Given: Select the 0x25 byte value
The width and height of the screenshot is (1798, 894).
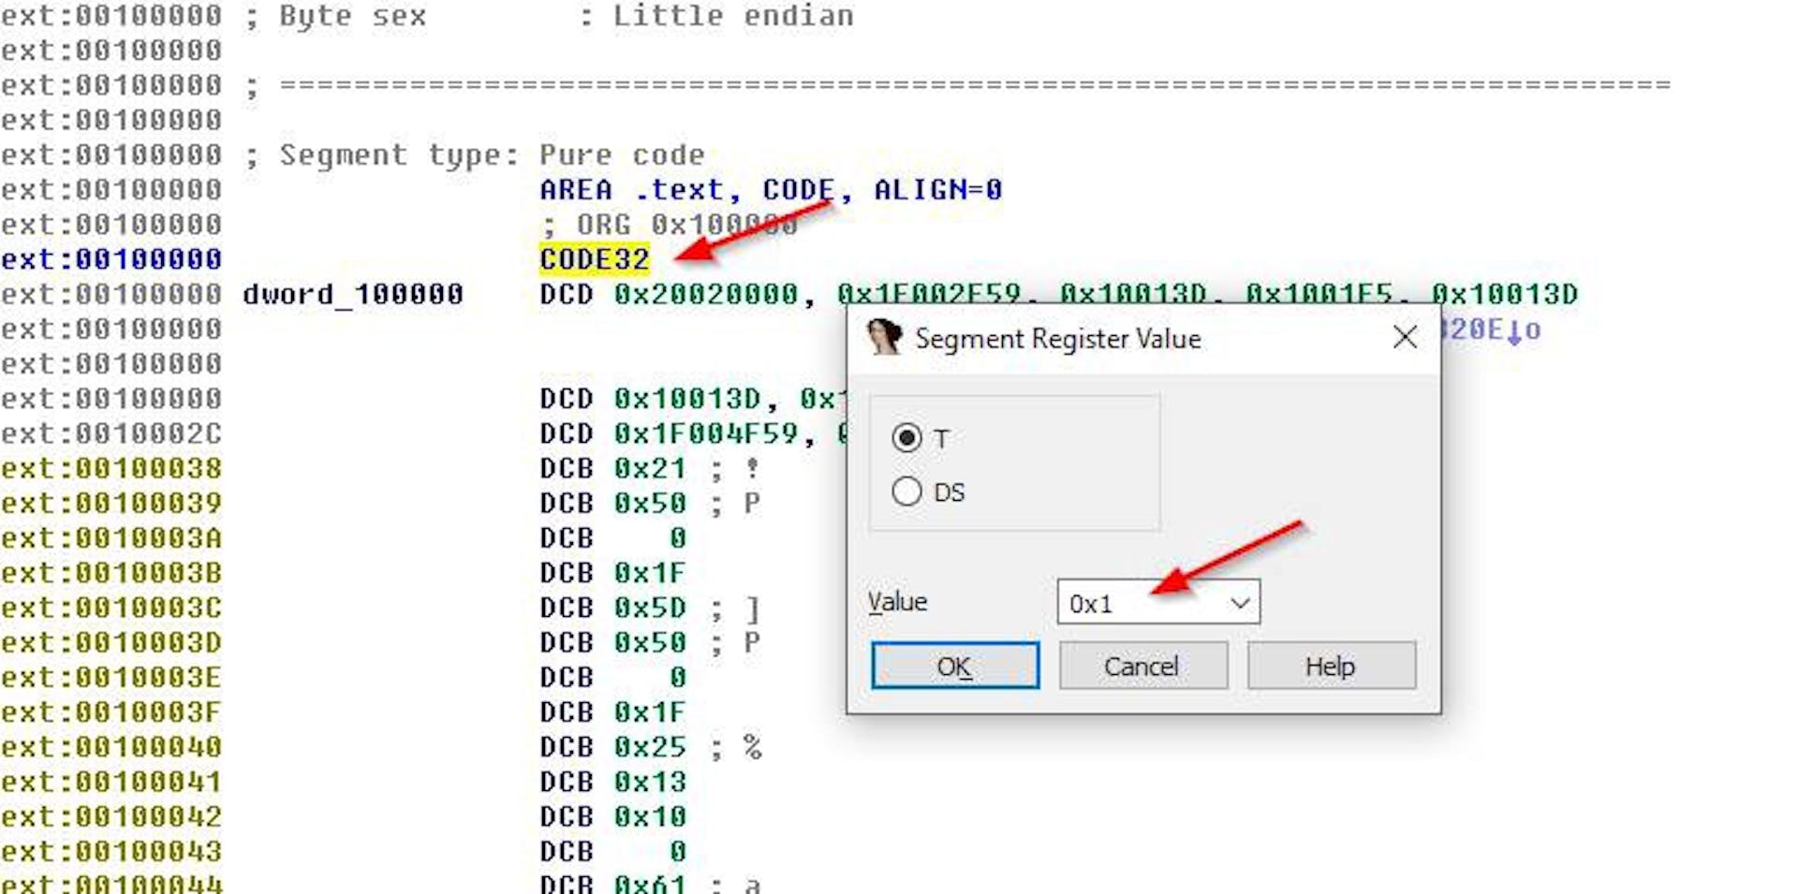Looking at the screenshot, I should click(649, 747).
